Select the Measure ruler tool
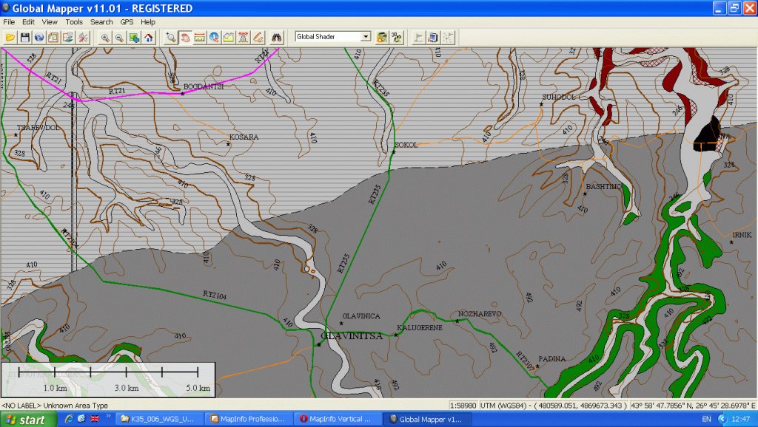Screen dimensions: 758x427 [x=199, y=37]
